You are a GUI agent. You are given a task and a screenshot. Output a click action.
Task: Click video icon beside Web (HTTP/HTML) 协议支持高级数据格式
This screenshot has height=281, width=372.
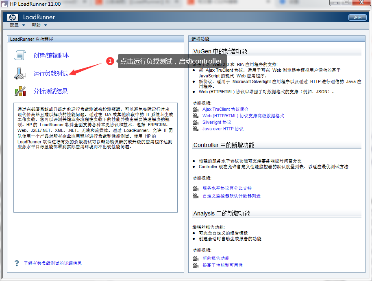[196, 116]
